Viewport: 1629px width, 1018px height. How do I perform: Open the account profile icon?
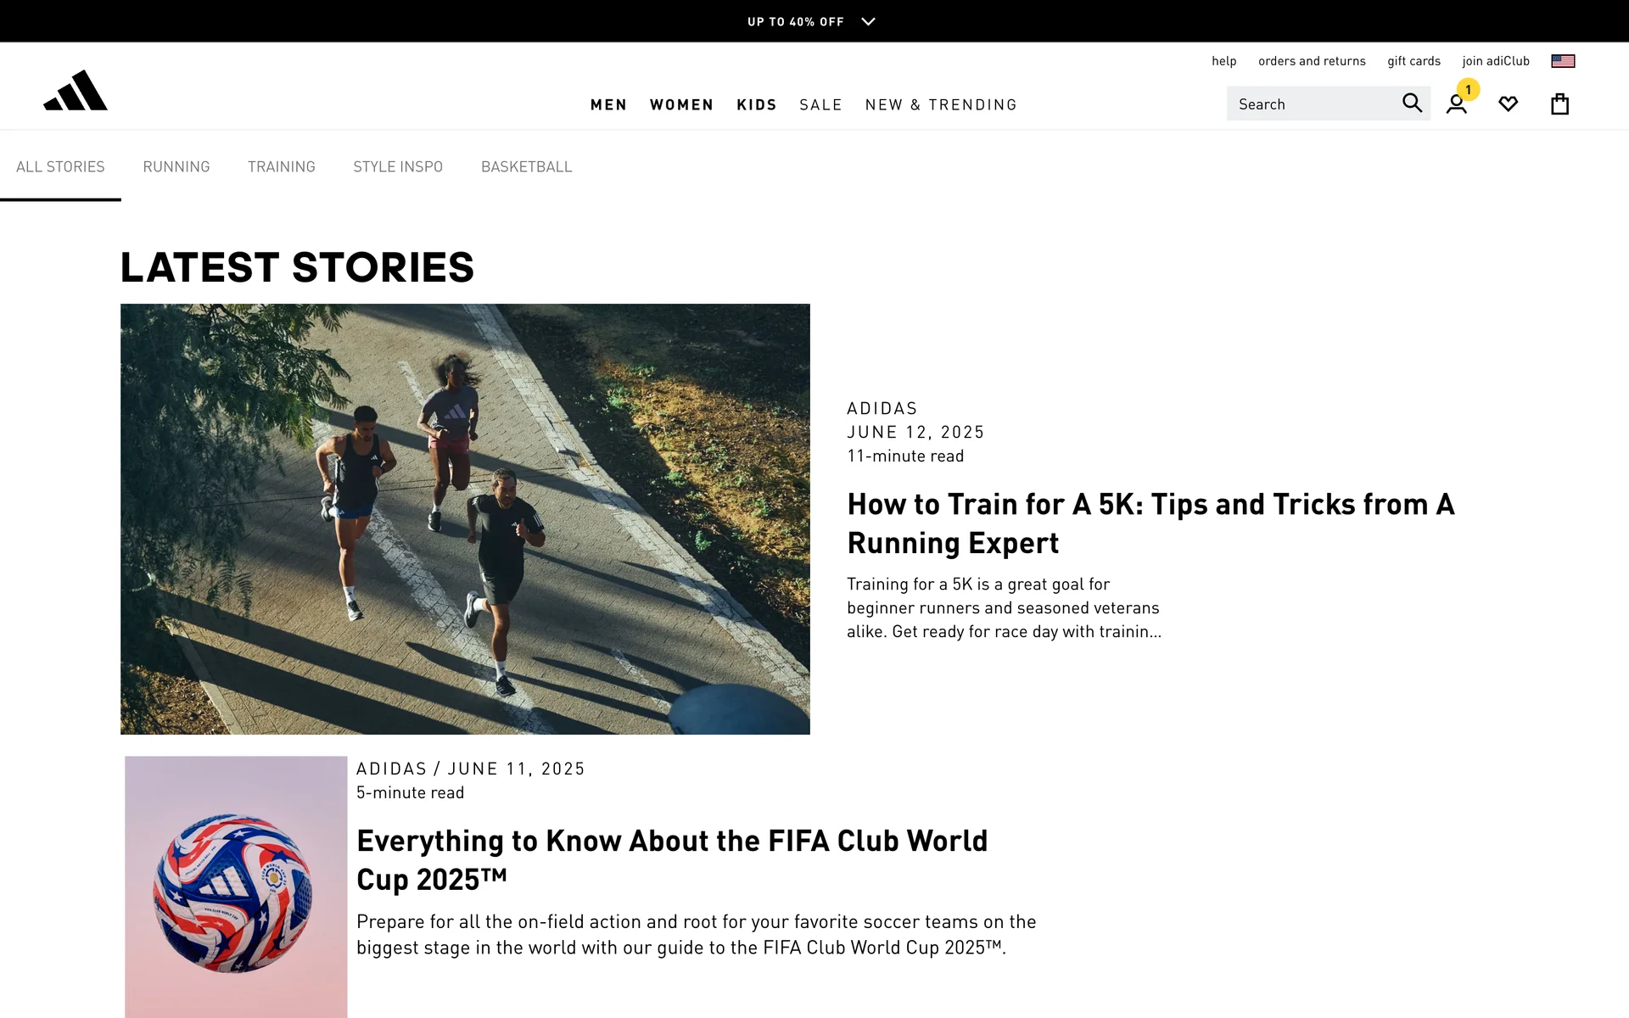(1456, 105)
